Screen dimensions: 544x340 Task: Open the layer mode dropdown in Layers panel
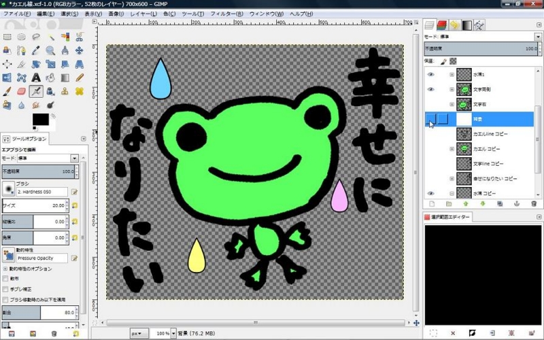point(538,37)
